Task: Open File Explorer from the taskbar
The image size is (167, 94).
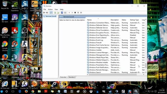Action: [x=39, y=91]
